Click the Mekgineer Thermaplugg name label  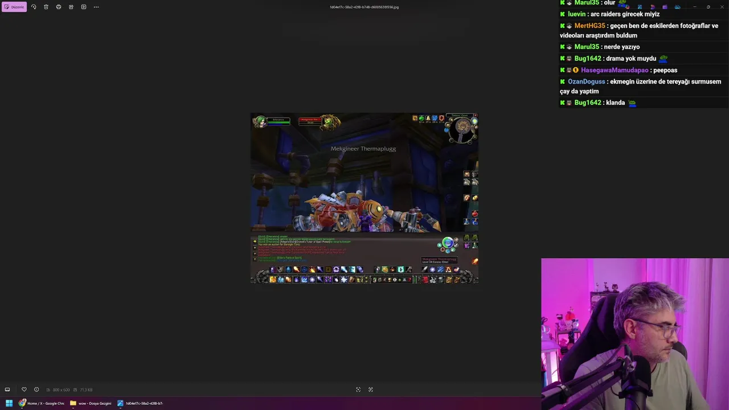[363, 149]
